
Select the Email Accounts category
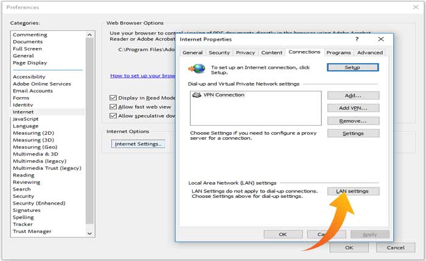click(33, 91)
